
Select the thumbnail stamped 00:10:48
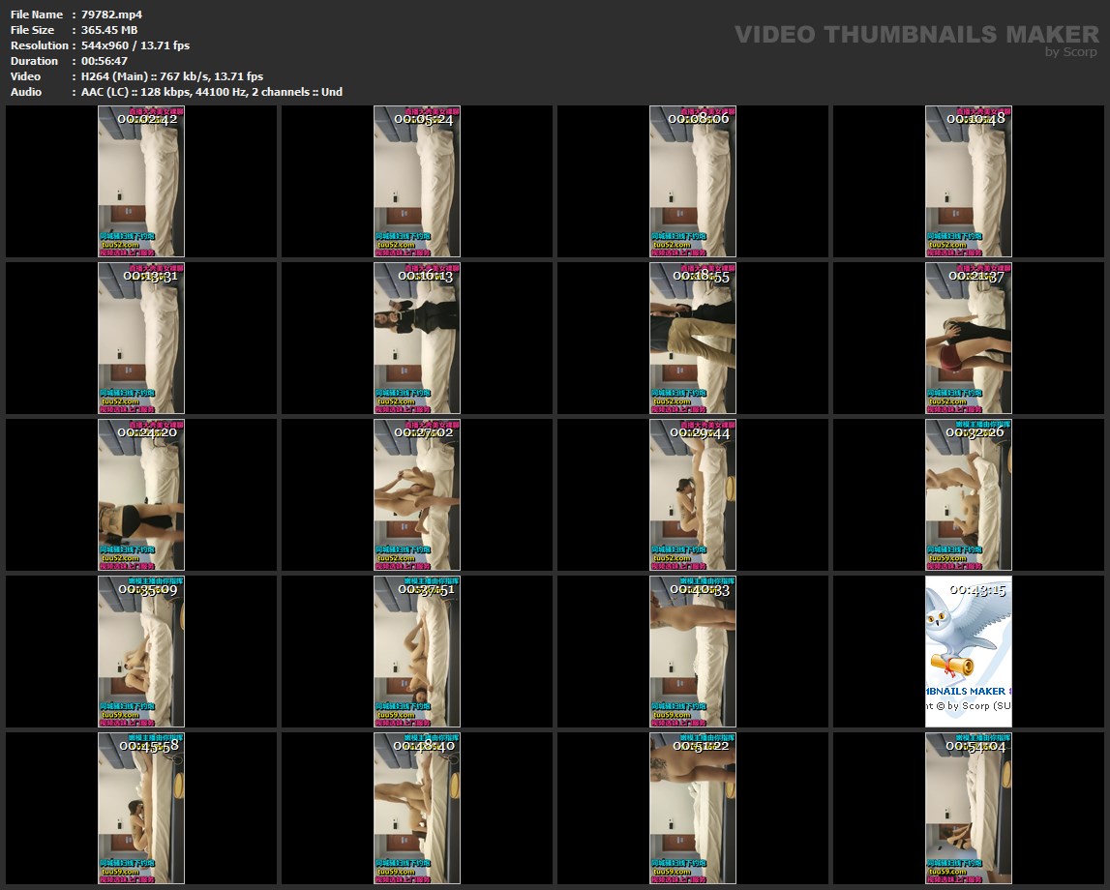968,181
